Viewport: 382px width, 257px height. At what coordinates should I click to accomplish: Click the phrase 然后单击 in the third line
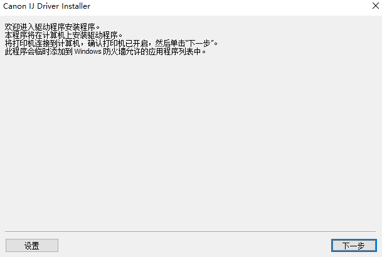pos(170,43)
